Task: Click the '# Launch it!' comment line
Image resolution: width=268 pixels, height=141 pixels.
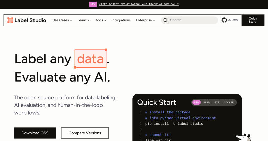Action: (x=158, y=135)
